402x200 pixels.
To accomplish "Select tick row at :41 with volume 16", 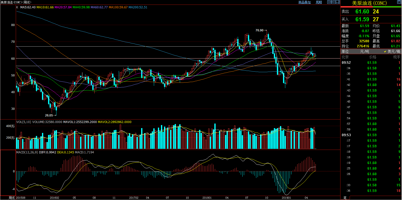I will [371, 79].
